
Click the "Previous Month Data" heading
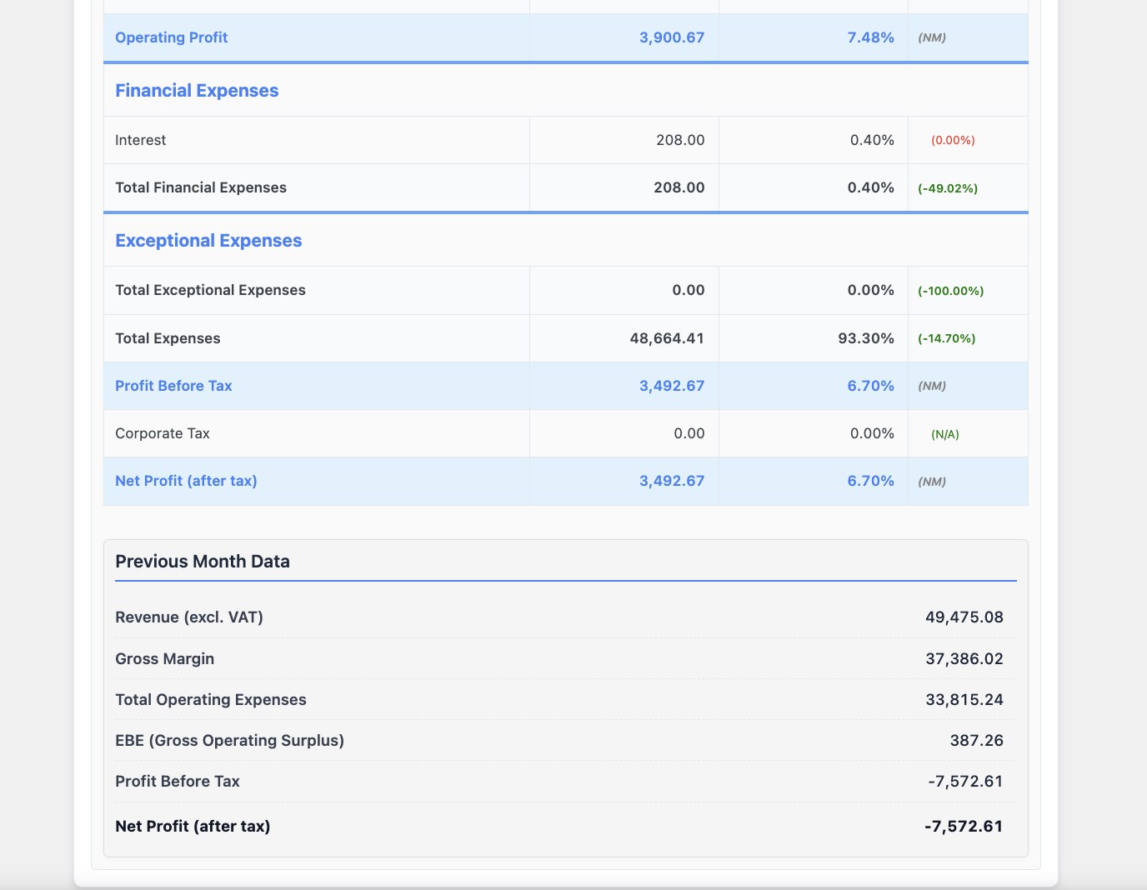tap(203, 562)
